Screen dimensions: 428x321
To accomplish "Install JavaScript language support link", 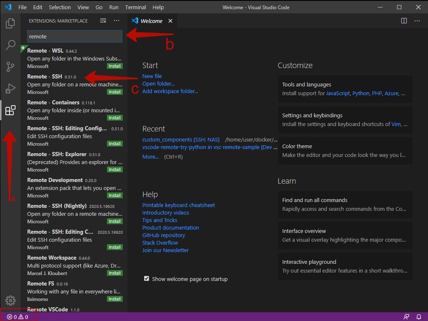I will [x=338, y=94].
